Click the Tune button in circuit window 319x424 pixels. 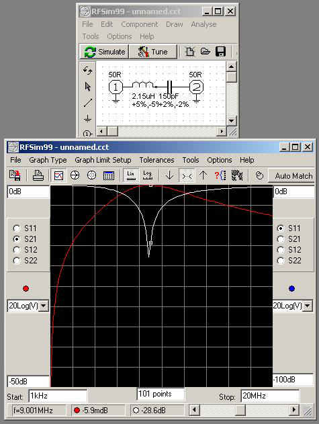coord(153,52)
